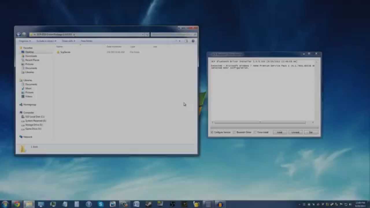
Task: Click the installer log right scroll arrow
Action: click(313, 122)
